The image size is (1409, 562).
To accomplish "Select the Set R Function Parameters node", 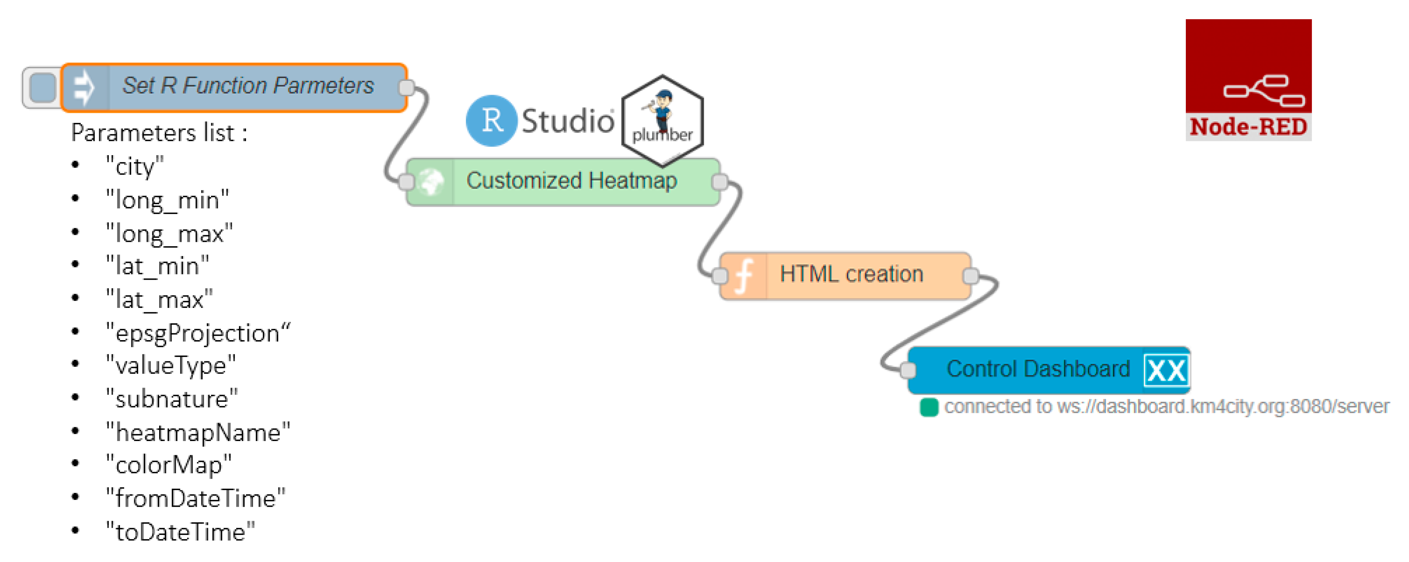I will [x=249, y=86].
